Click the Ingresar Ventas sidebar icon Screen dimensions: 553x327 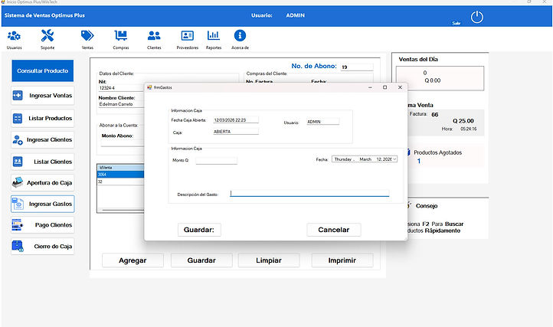(18, 95)
